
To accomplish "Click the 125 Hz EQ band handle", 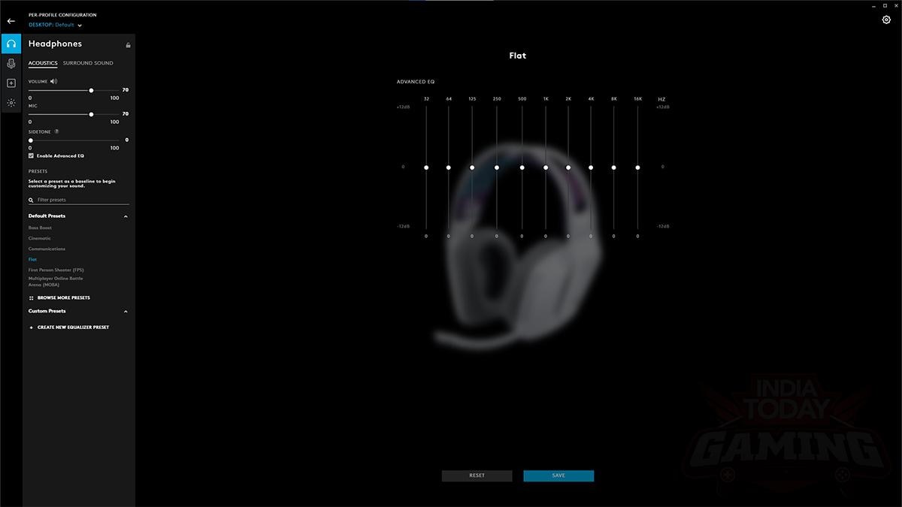I will tap(472, 167).
